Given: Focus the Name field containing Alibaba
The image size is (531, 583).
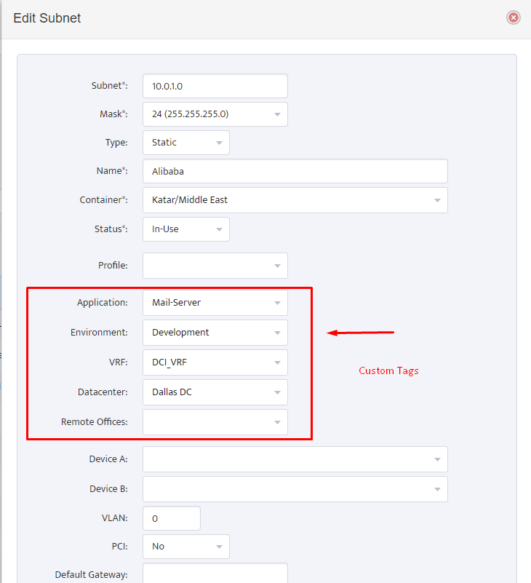Looking at the screenshot, I should tap(295, 171).
